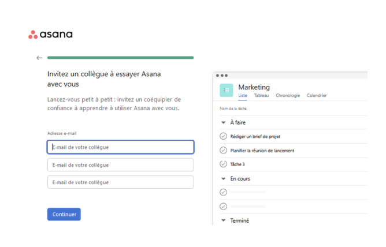Check second empty task under En cours
Image resolution: width=386 pixels, height=247 pixels.
tap(224, 206)
